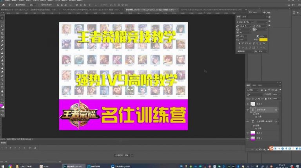
Task: Click the play button in timeline controls
Action: [11, 148]
